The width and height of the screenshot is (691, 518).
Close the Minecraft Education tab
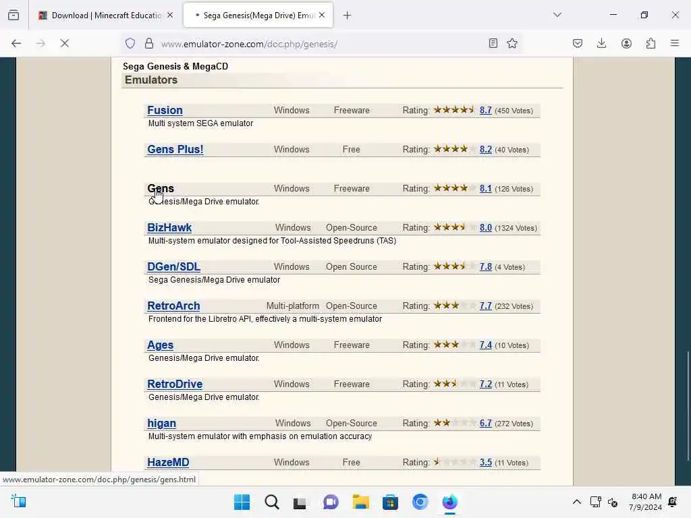[x=170, y=16]
